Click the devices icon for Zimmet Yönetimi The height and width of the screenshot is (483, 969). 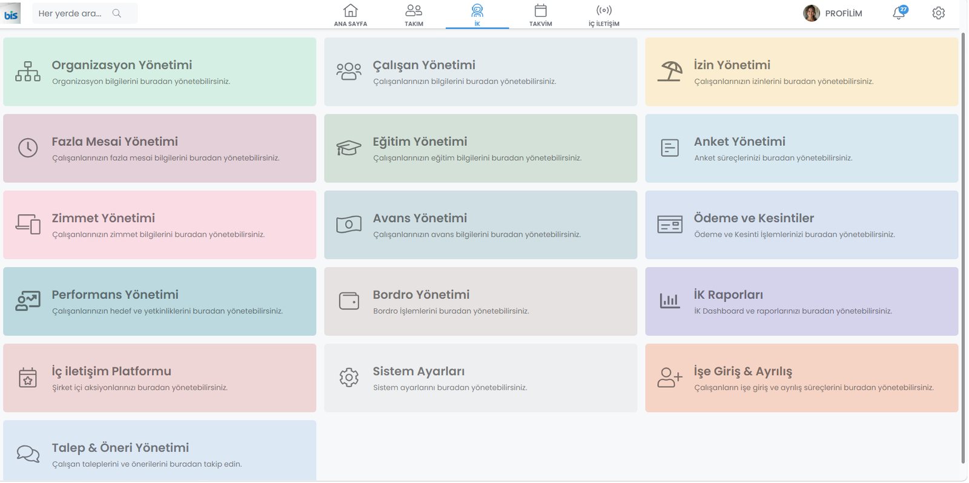[x=28, y=225]
